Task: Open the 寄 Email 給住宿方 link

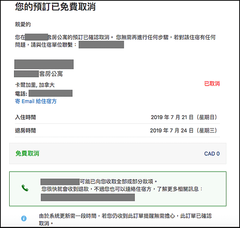Action: pos(36,101)
